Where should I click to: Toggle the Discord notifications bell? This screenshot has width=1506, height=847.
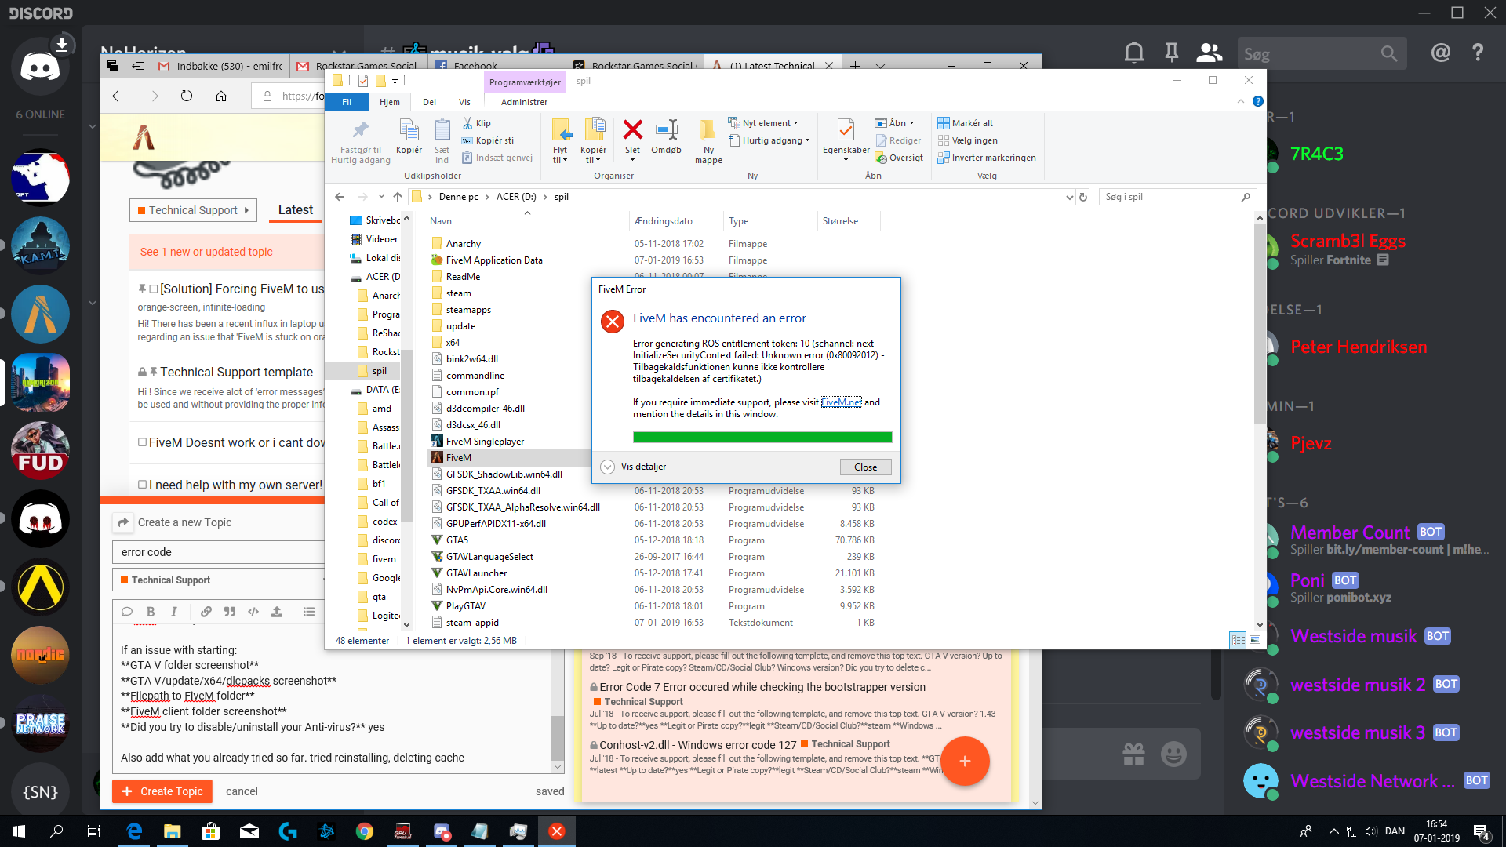tap(1133, 52)
